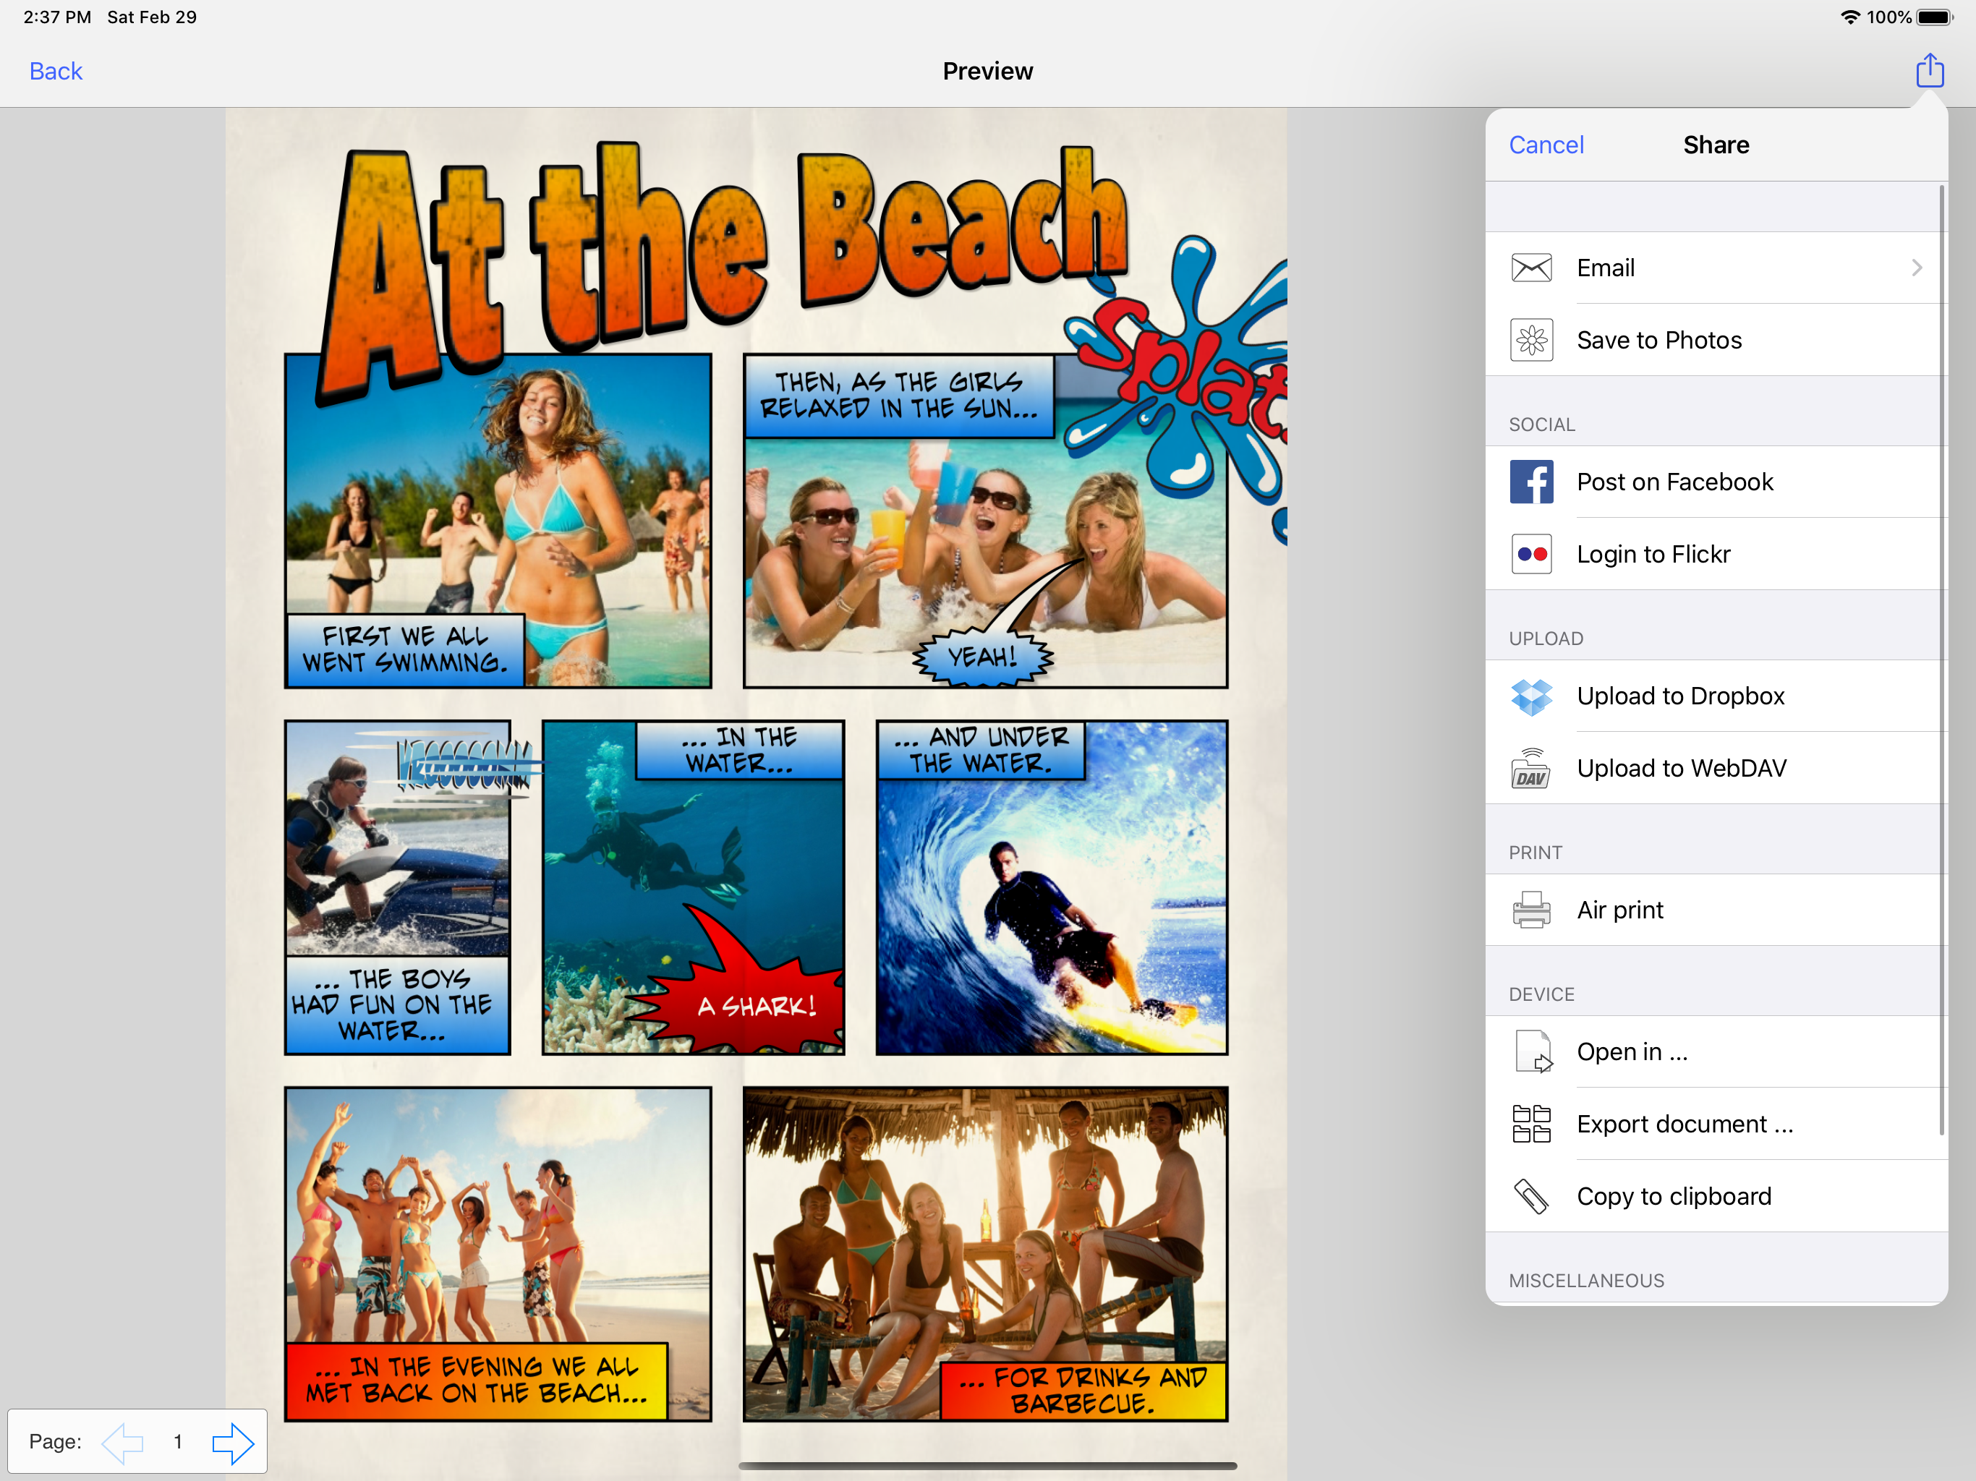The height and width of the screenshot is (1481, 1976).
Task: Click the WebDAV drive icon
Action: 1531,769
